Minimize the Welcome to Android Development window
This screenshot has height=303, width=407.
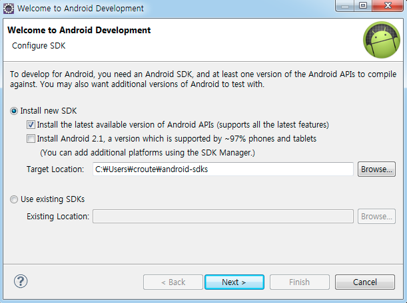(x=344, y=6)
